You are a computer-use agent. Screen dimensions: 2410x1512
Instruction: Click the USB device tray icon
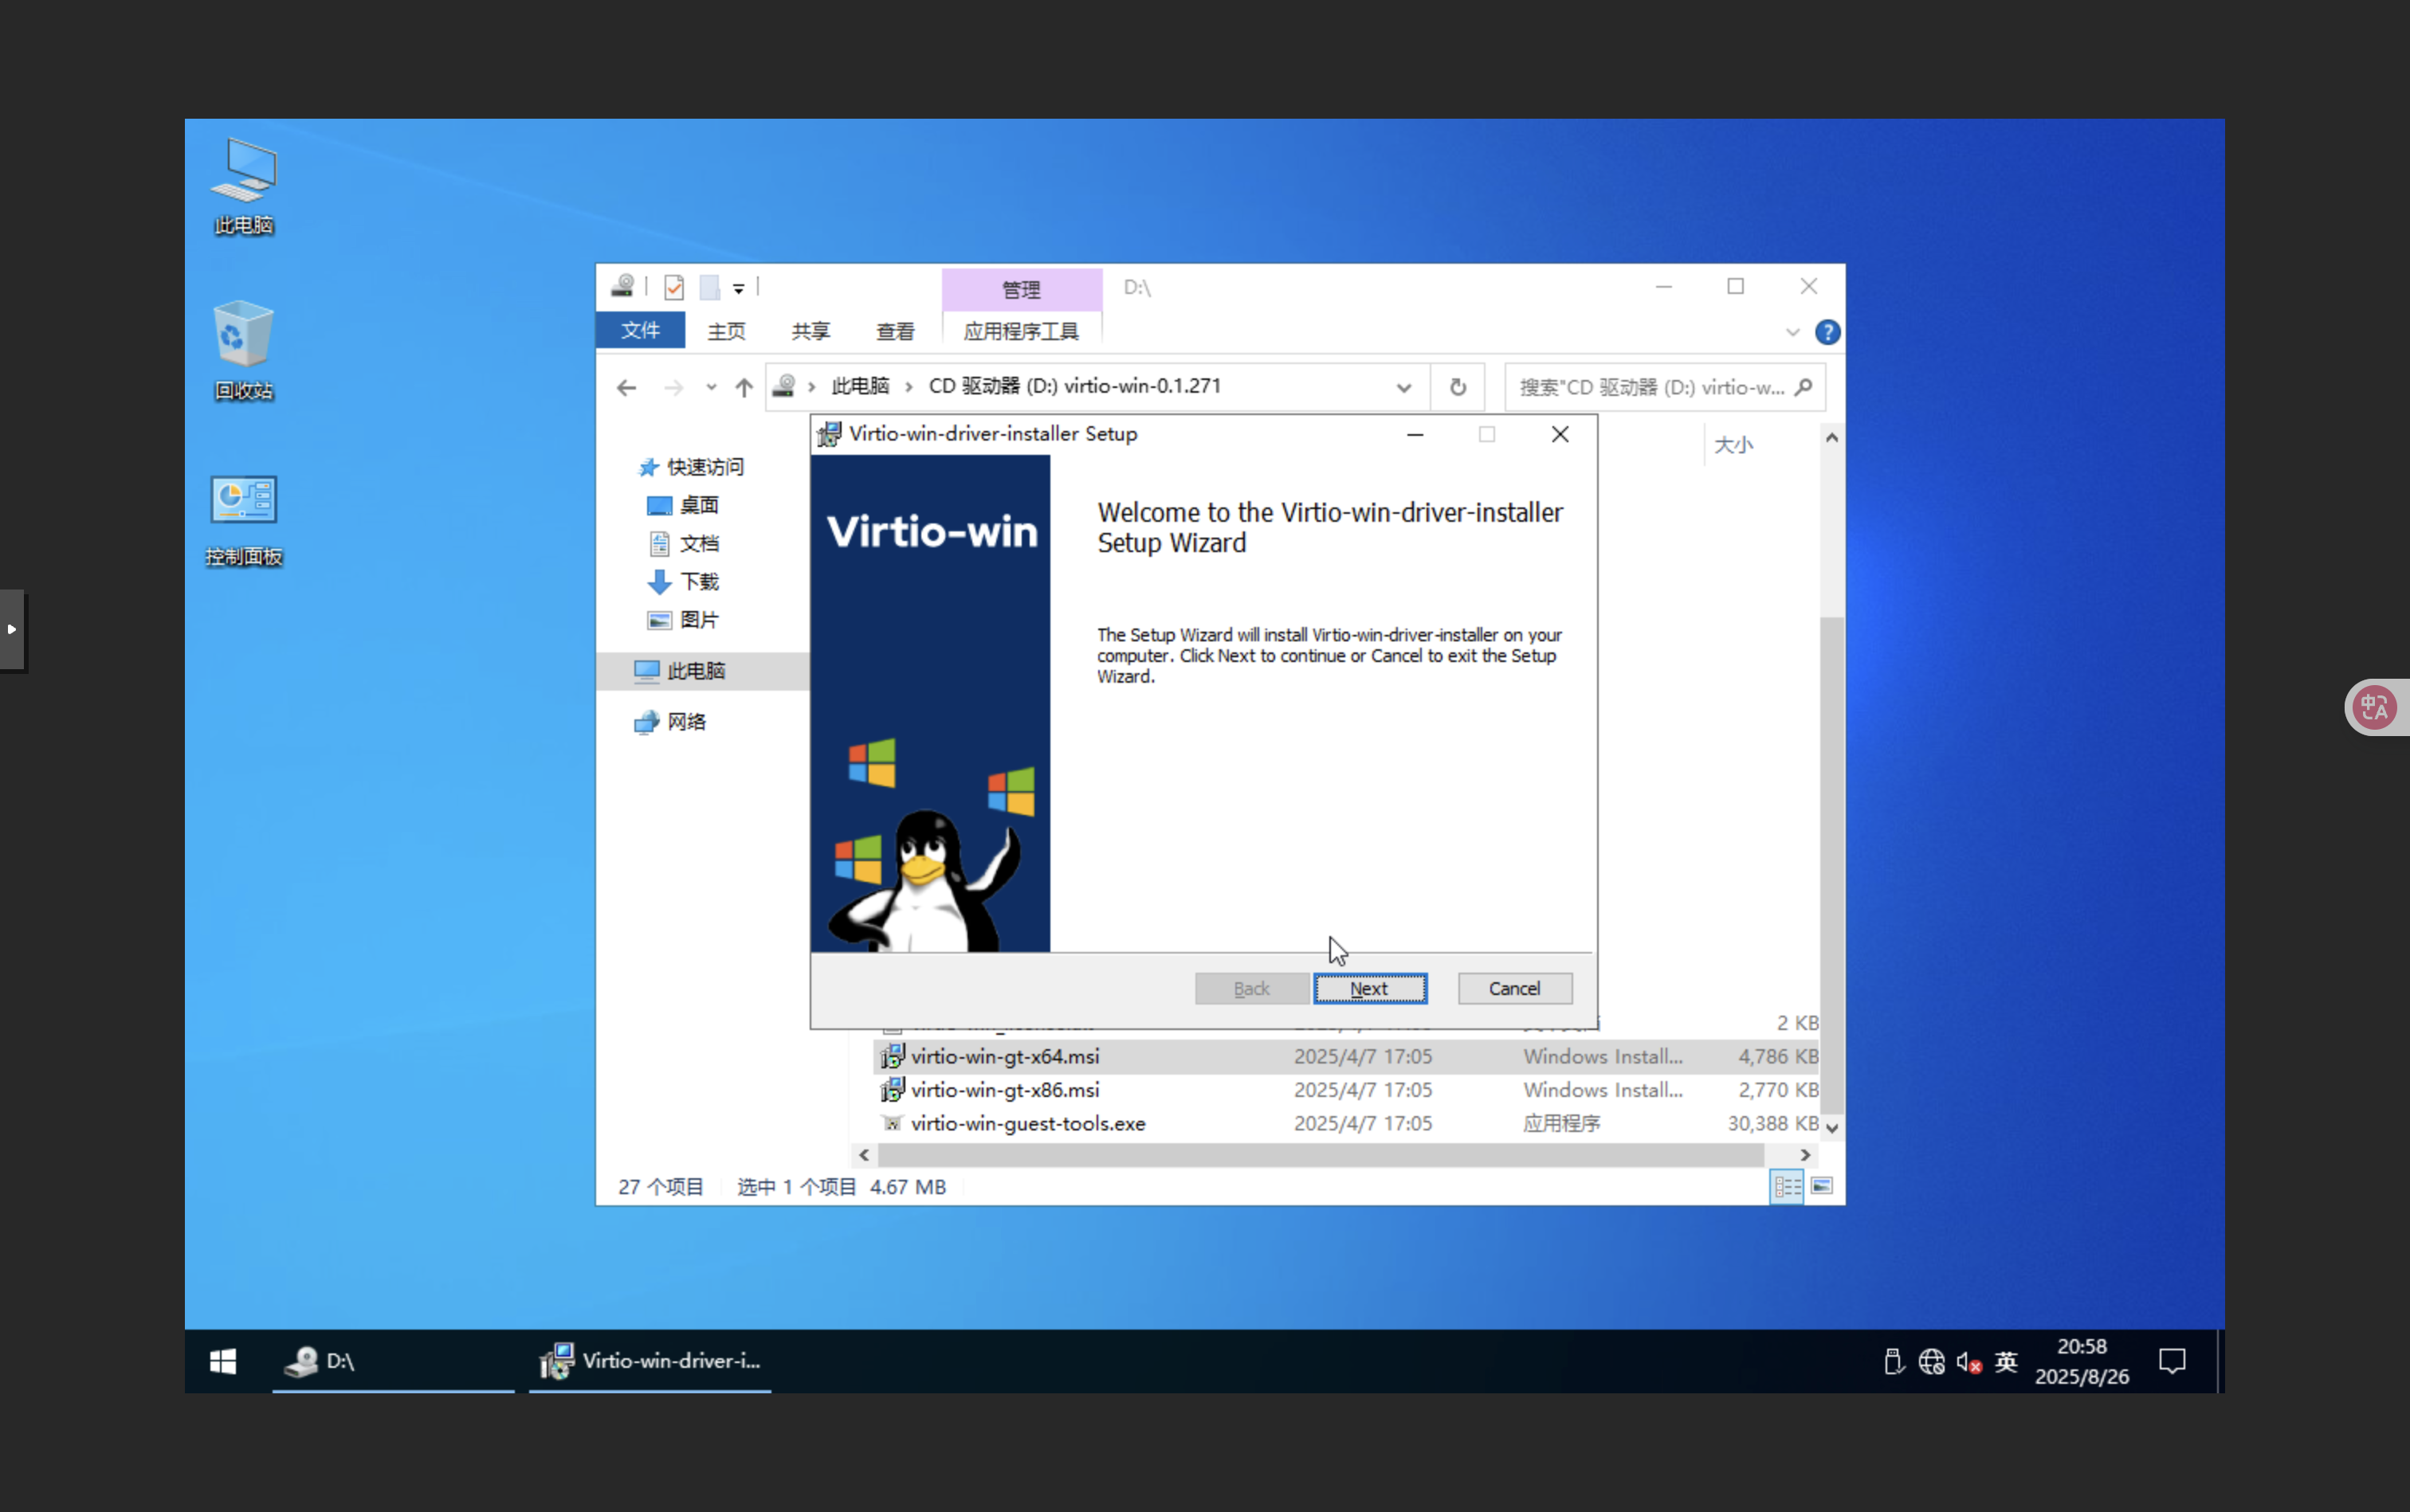[1893, 1362]
